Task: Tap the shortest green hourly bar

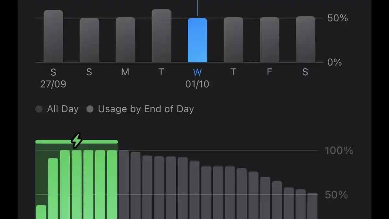Action: point(41,212)
